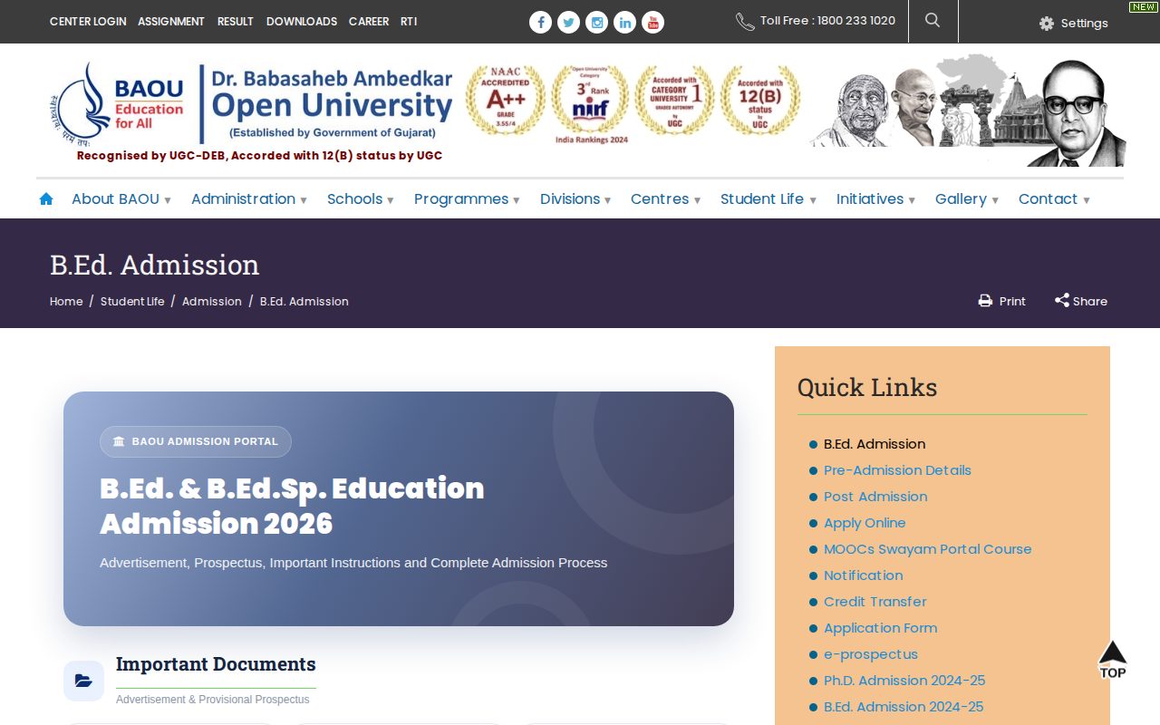Click the toll free phone icon
Viewport: 1160px width, 725px height.
click(x=745, y=22)
